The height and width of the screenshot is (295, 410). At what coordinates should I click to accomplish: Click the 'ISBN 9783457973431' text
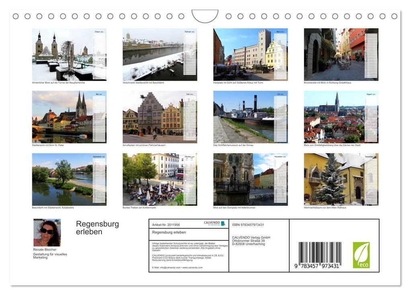[248, 225]
